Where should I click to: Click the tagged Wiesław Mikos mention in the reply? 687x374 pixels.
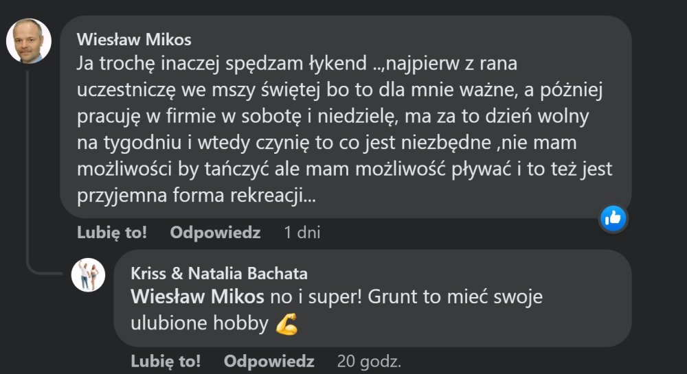[197, 299]
